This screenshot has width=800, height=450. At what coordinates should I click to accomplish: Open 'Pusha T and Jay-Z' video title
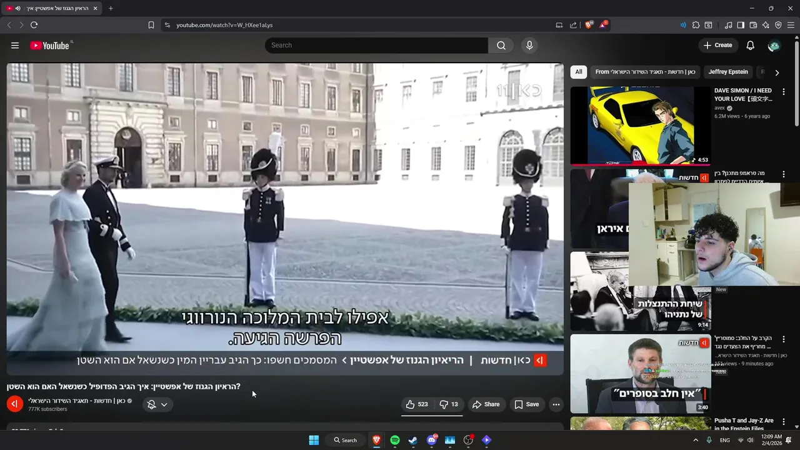744,424
